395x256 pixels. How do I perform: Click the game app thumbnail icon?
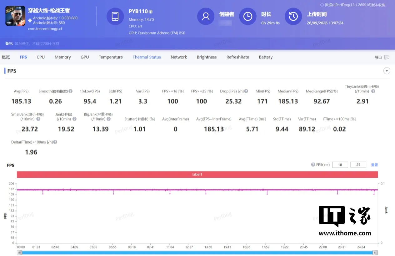click(x=15, y=16)
